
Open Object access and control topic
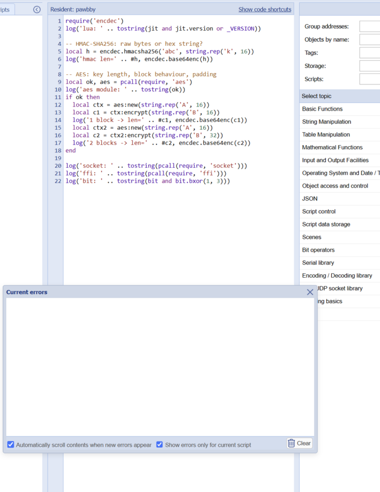pos(340,186)
